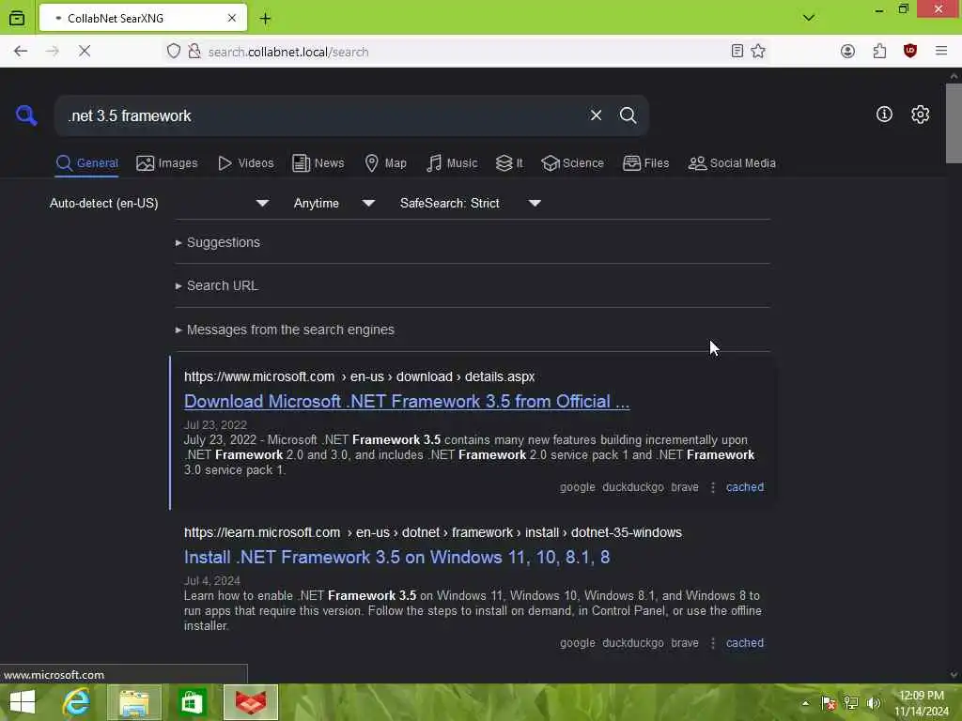The width and height of the screenshot is (962, 721).
Task: Switch to the Music category
Action: click(x=452, y=163)
